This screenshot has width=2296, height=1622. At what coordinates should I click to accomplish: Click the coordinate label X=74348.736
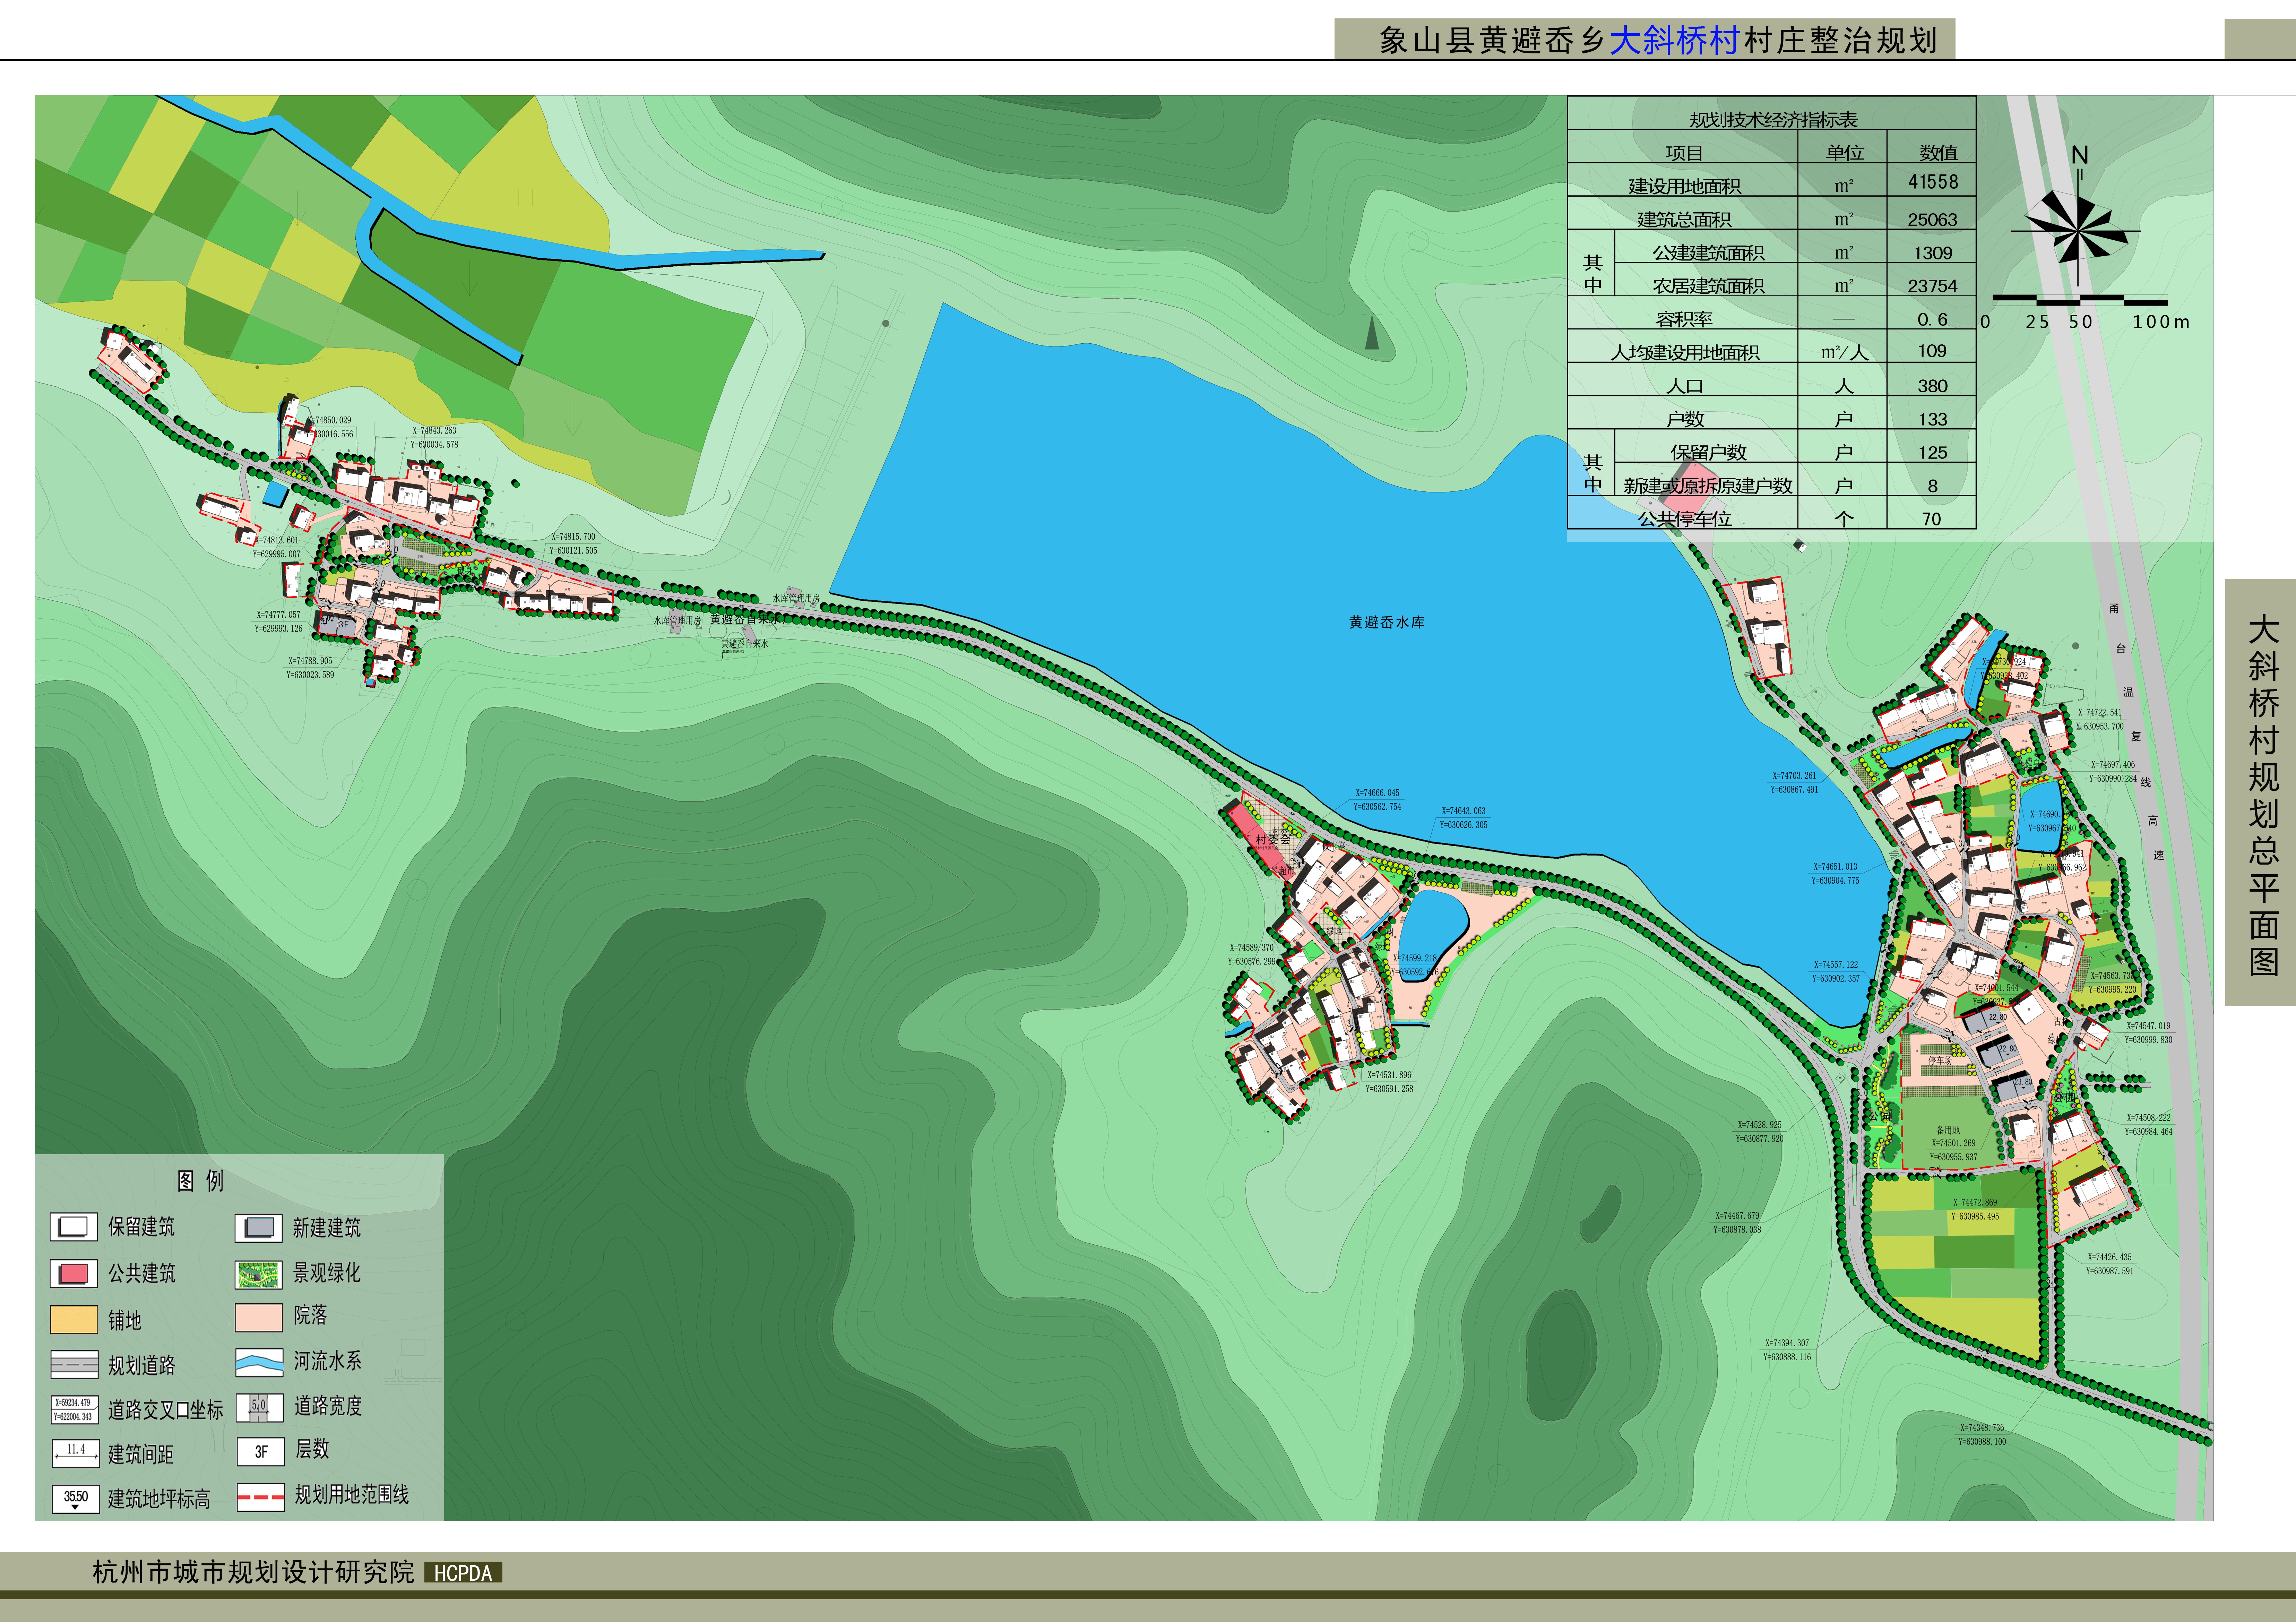1982,1428
